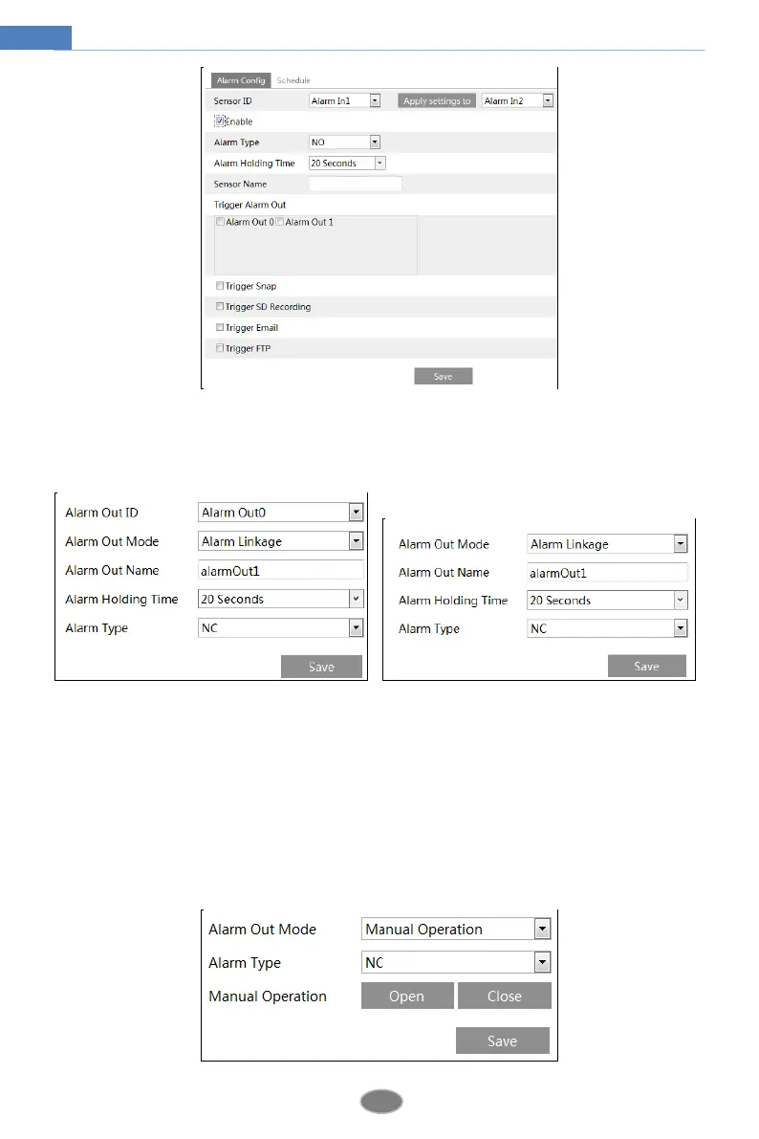This screenshot has height=1139, width=759.
Task: Open the Sensor ID Alarm In1 dropdown
Action: click(344, 101)
